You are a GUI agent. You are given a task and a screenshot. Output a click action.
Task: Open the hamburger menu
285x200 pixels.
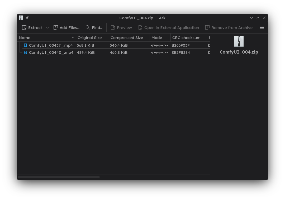coord(262,27)
